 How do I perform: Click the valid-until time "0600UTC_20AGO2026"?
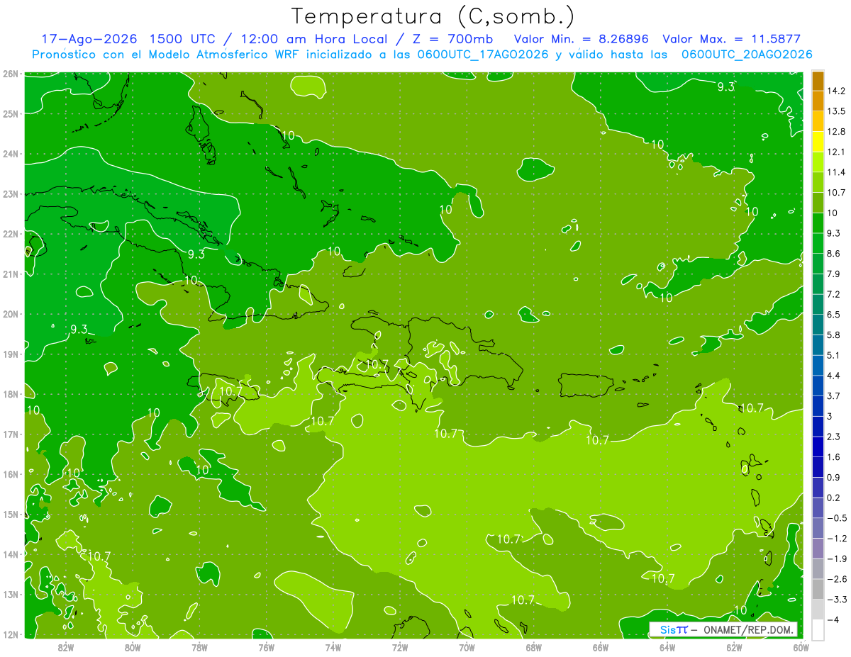[747, 55]
